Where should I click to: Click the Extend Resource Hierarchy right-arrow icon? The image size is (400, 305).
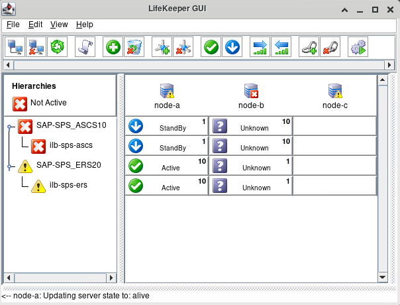260,47
